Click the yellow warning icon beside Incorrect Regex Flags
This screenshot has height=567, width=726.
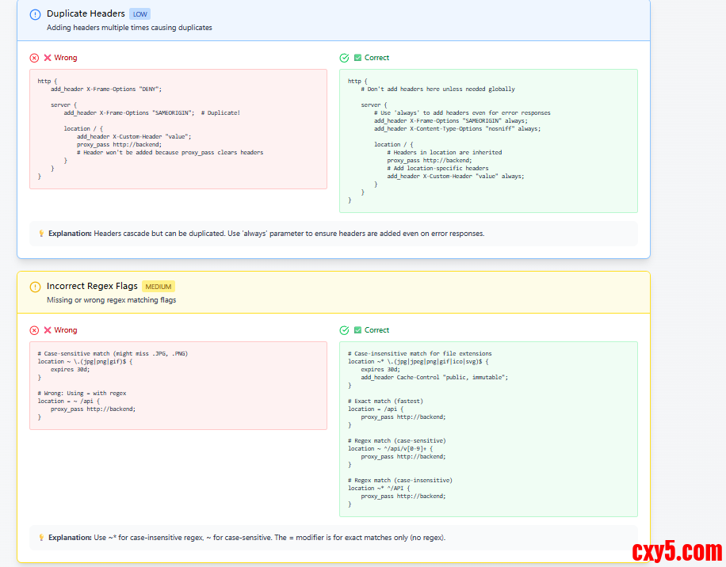[35, 287]
